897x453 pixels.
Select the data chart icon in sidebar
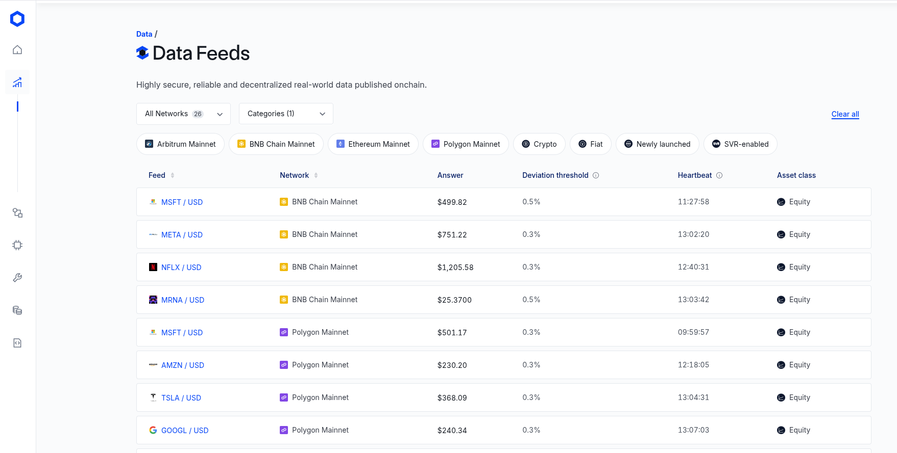17,83
